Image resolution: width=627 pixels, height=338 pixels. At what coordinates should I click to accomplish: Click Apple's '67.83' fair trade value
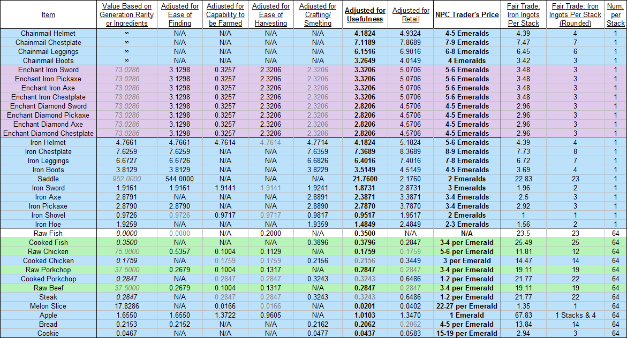[x=524, y=315]
